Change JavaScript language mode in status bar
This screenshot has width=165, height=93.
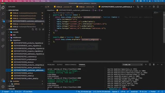click(x=134, y=91)
